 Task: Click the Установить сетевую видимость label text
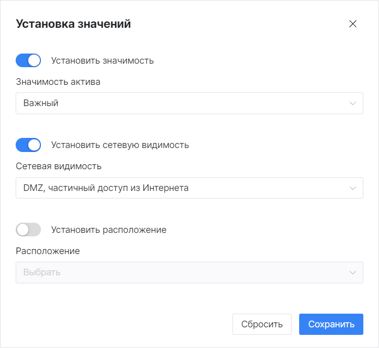click(120, 145)
